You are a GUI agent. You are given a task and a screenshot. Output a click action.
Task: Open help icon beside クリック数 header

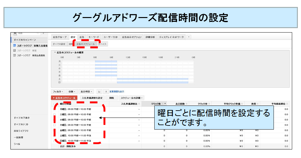point(162,104)
